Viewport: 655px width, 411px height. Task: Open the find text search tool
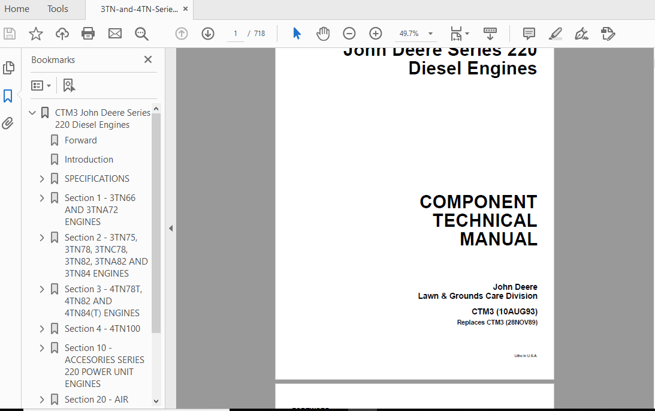(x=141, y=34)
